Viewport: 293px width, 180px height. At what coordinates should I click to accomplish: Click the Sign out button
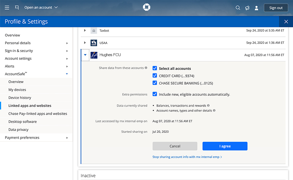point(276,8)
